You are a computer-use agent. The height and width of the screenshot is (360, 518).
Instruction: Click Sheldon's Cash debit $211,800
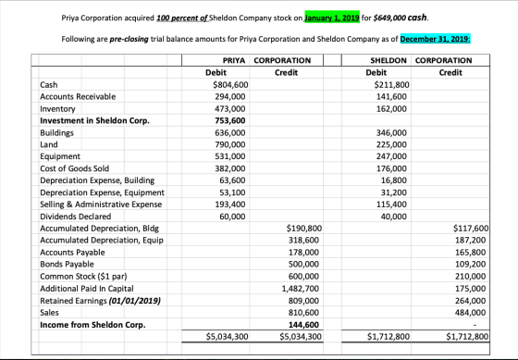(391, 85)
